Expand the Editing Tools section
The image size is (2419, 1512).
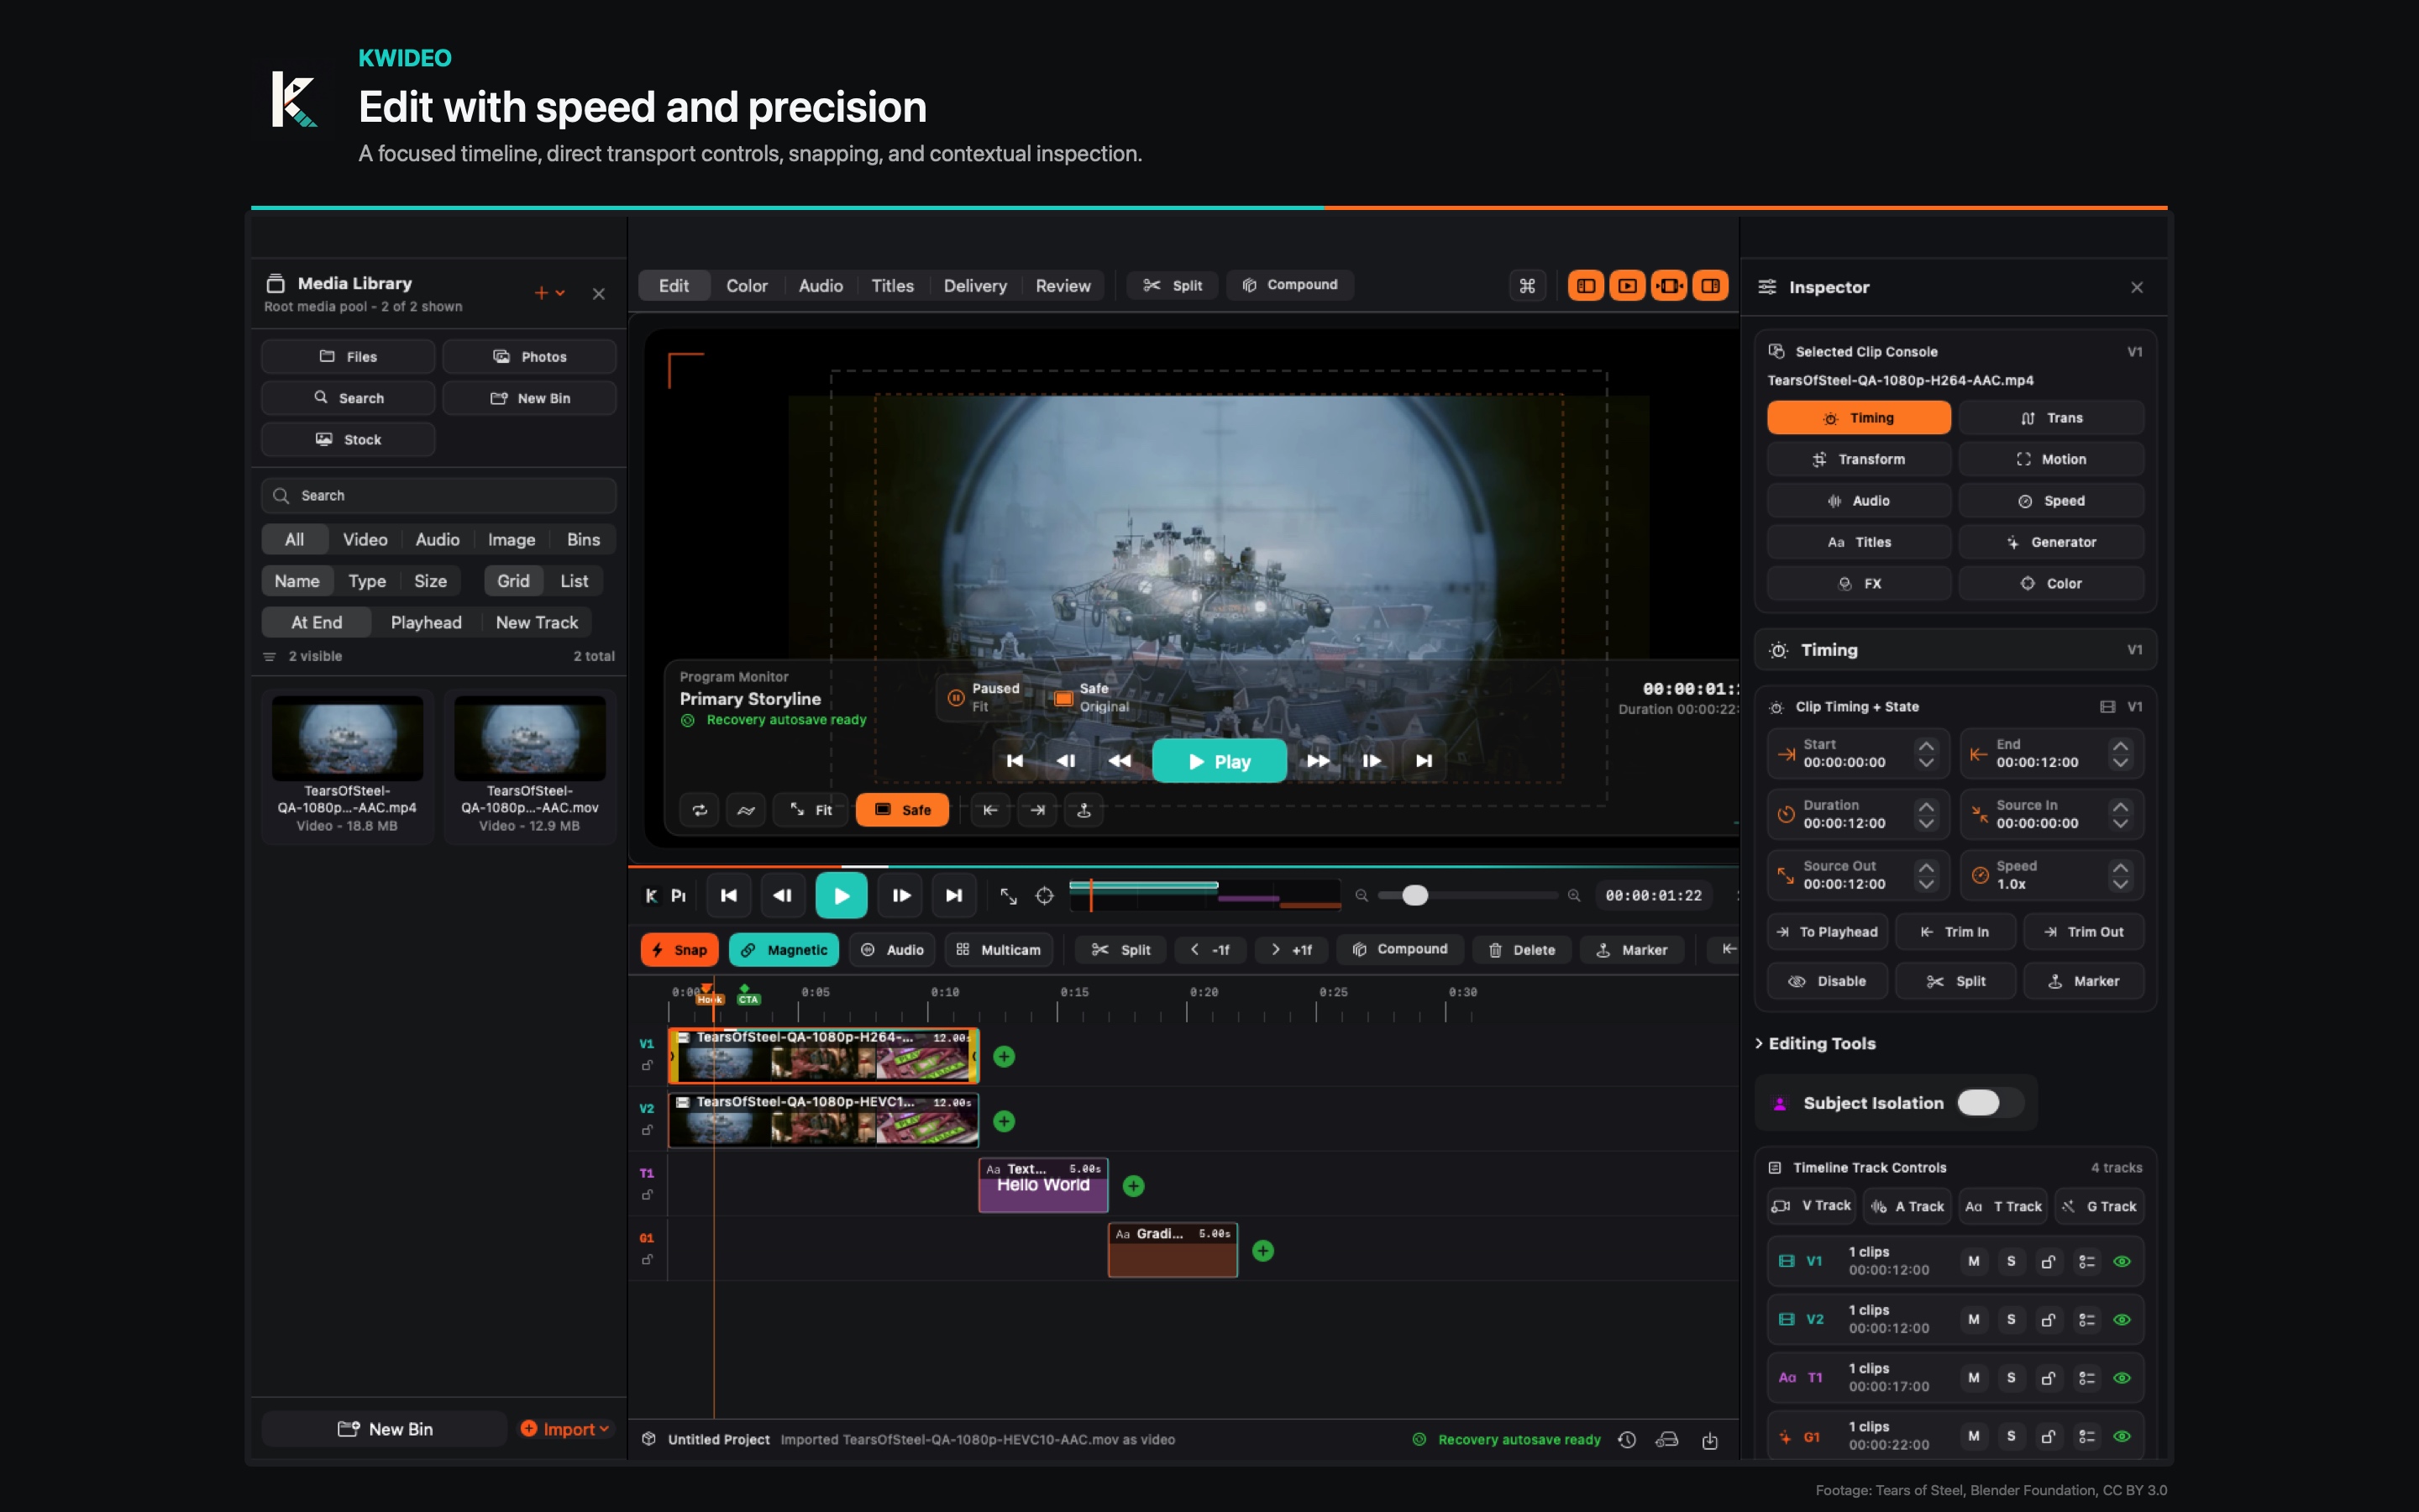click(x=1815, y=1044)
